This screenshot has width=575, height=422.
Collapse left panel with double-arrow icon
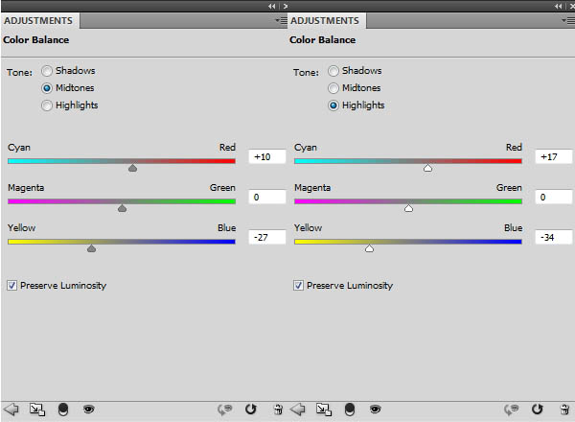coord(271,6)
